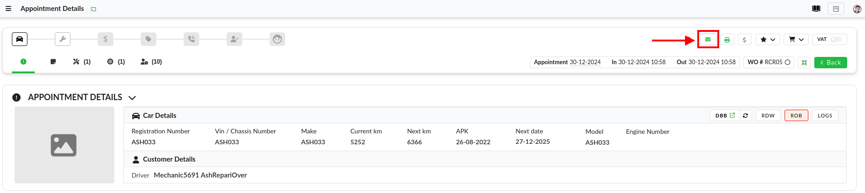
Task: Open the tools tab with (1)
Action: (81, 62)
